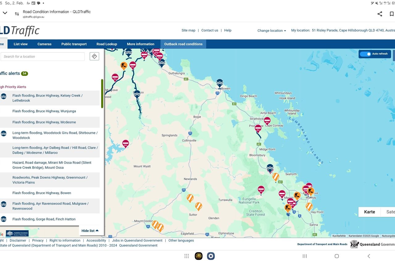Open the Cameras tab

[x=44, y=44]
